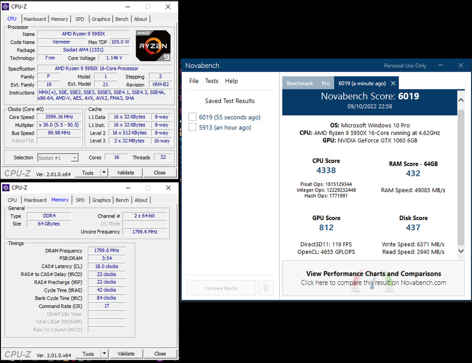
Task: Click the Core Voltage value 1.146 V
Action: tap(114, 58)
